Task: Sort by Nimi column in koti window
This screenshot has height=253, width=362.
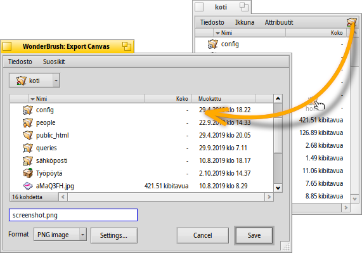Action: (249, 33)
